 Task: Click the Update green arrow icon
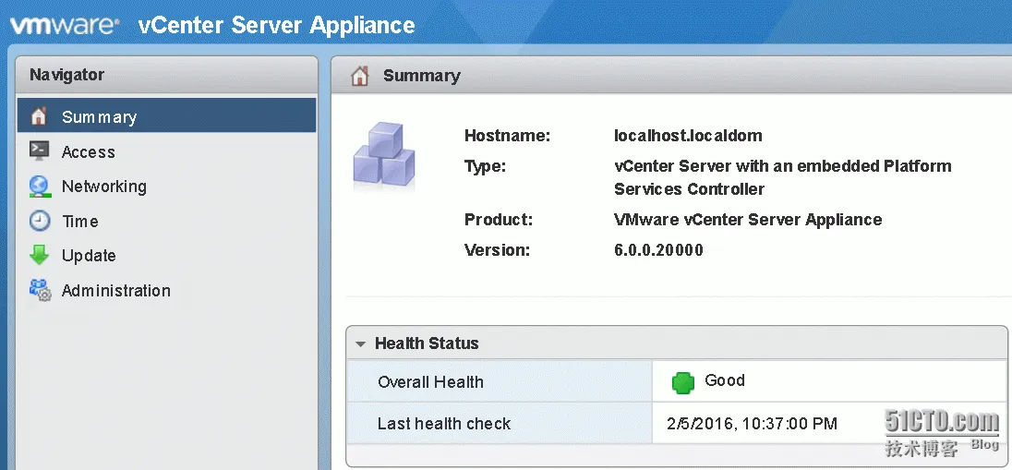coord(40,255)
